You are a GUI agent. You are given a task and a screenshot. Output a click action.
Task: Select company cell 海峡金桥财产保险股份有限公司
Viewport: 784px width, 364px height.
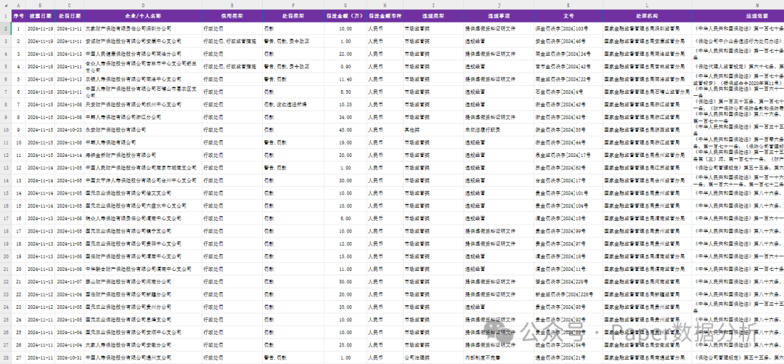click(143, 155)
